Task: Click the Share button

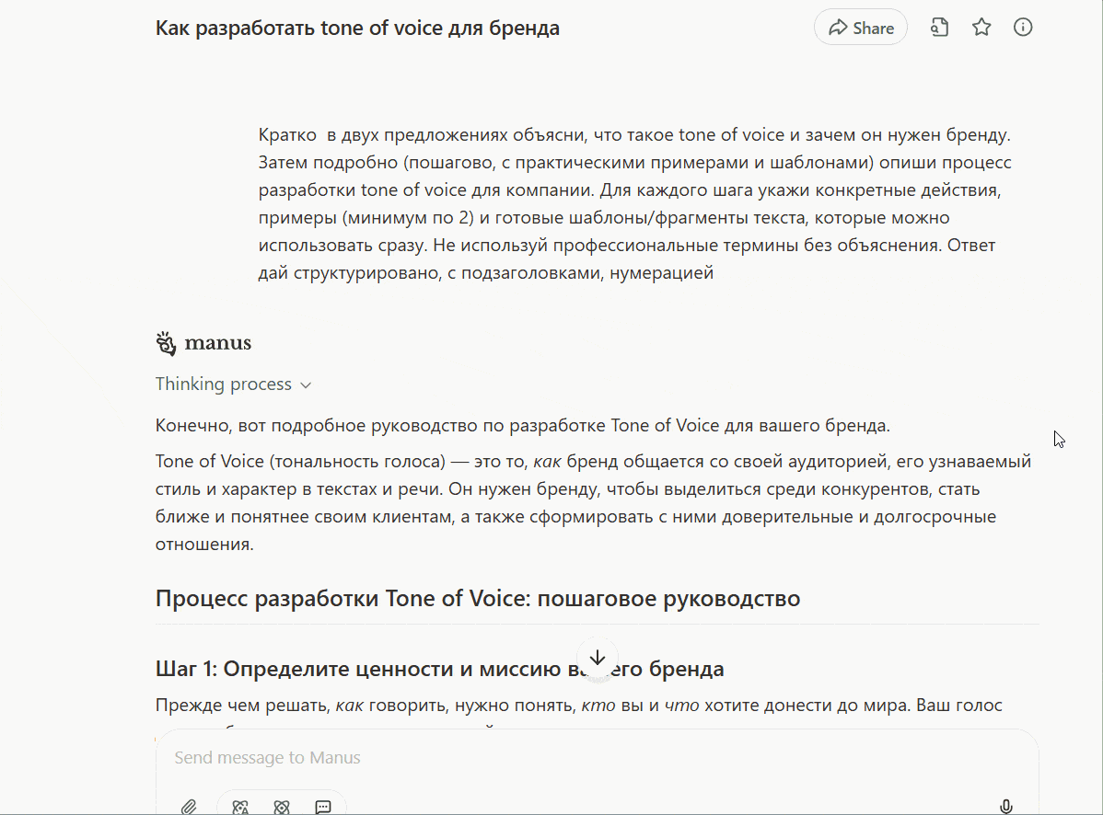Action: click(x=861, y=28)
